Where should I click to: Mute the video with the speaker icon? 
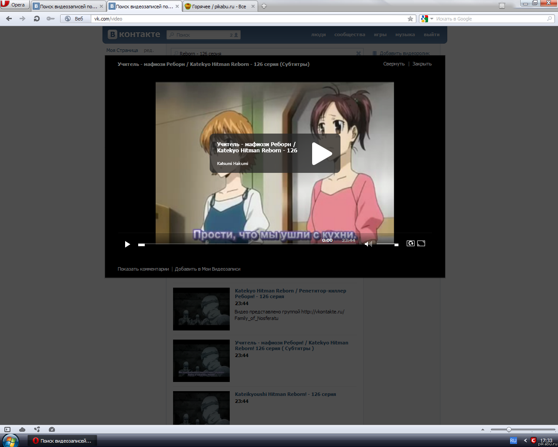coord(368,244)
